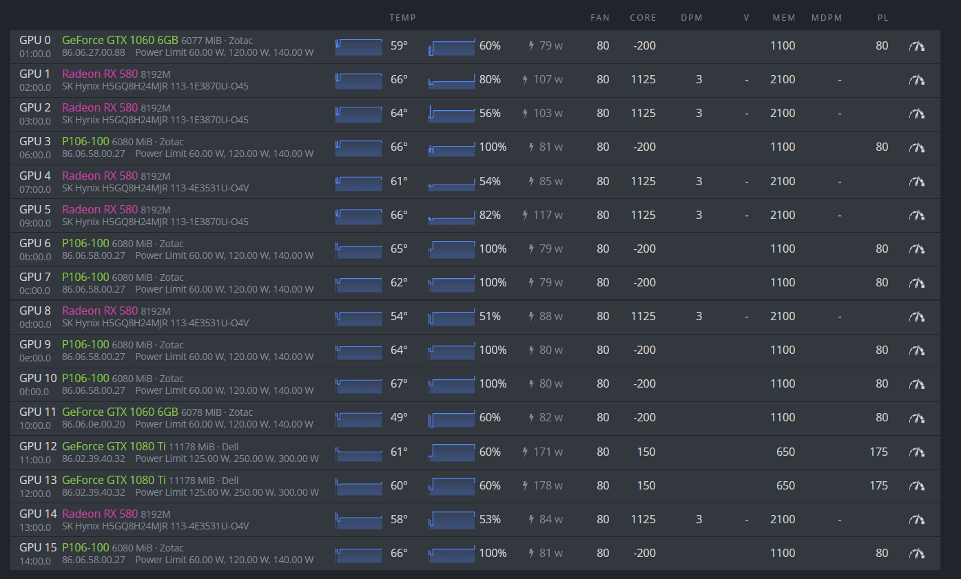Open tuning icon for GPU 6
The image size is (961, 579).
(x=916, y=249)
